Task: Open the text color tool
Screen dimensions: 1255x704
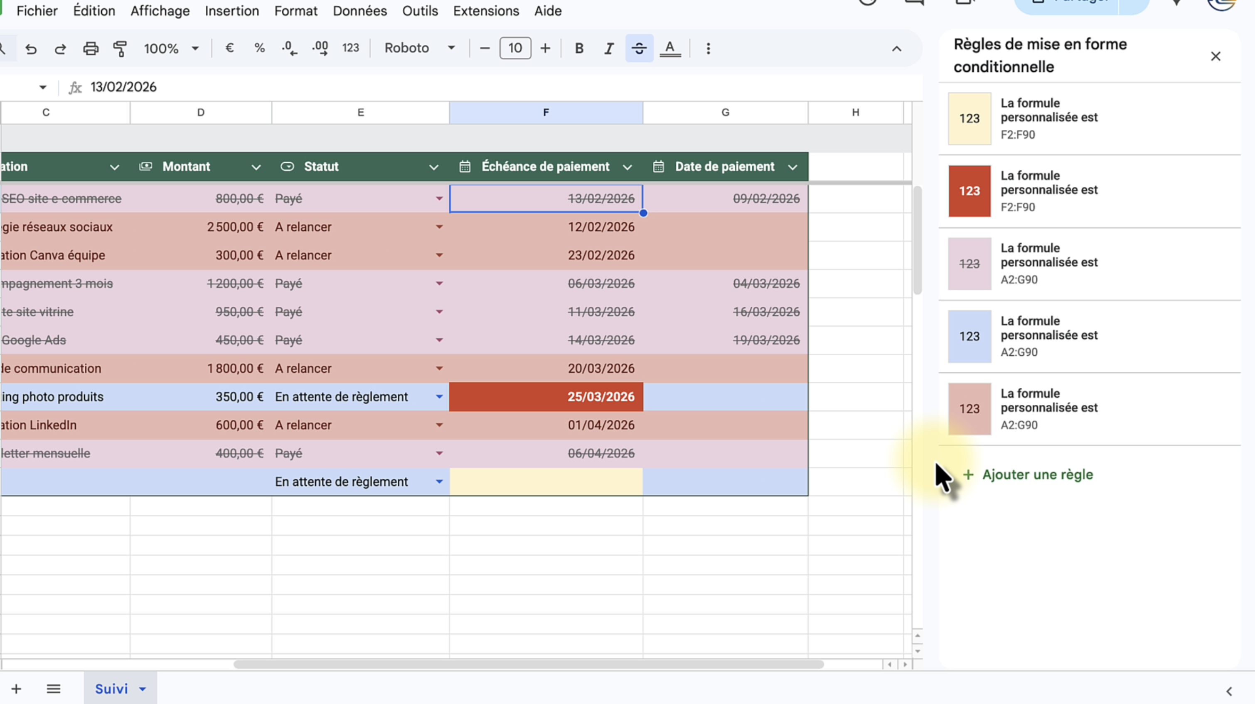Action: [670, 49]
